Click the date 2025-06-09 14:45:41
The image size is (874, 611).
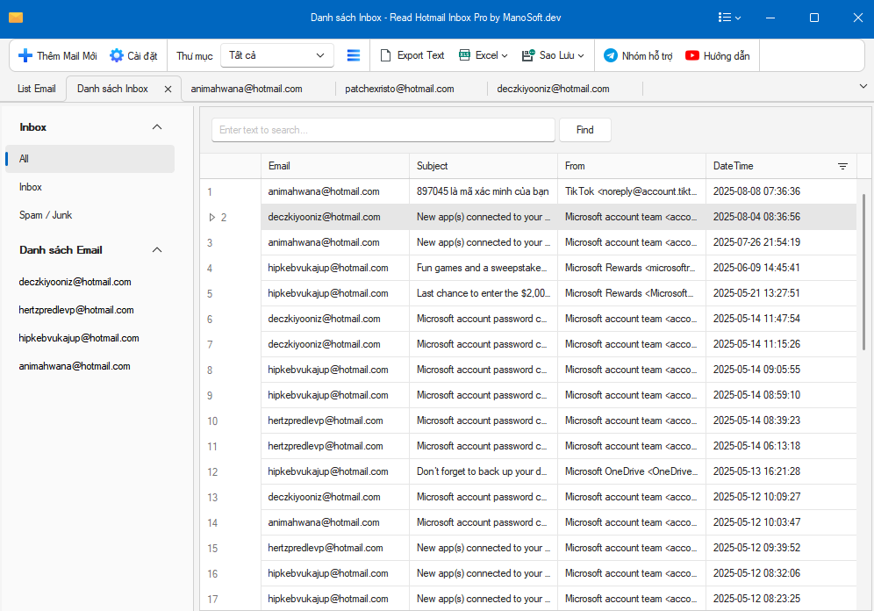(x=756, y=268)
